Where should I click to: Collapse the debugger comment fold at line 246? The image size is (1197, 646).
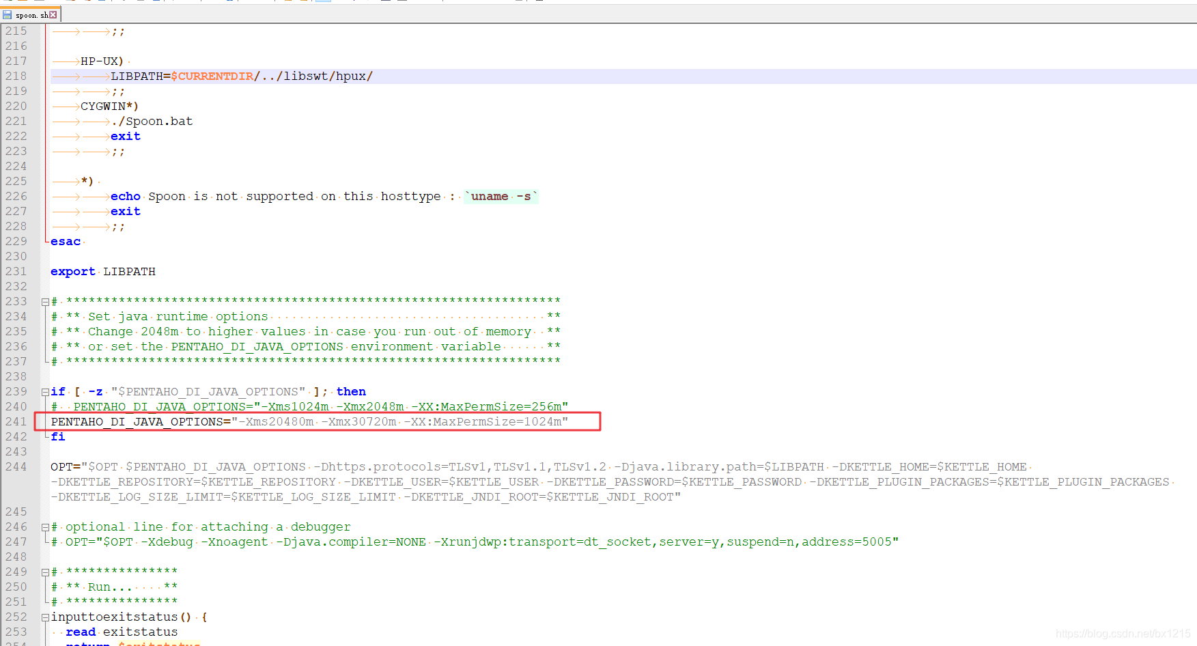(x=45, y=527)
